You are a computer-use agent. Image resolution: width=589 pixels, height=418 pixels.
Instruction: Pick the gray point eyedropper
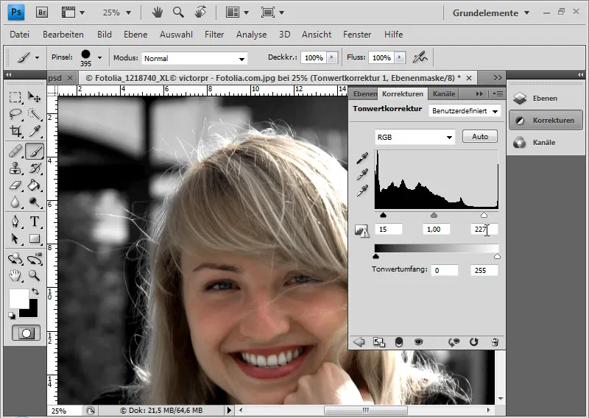[x=362, y=174]
